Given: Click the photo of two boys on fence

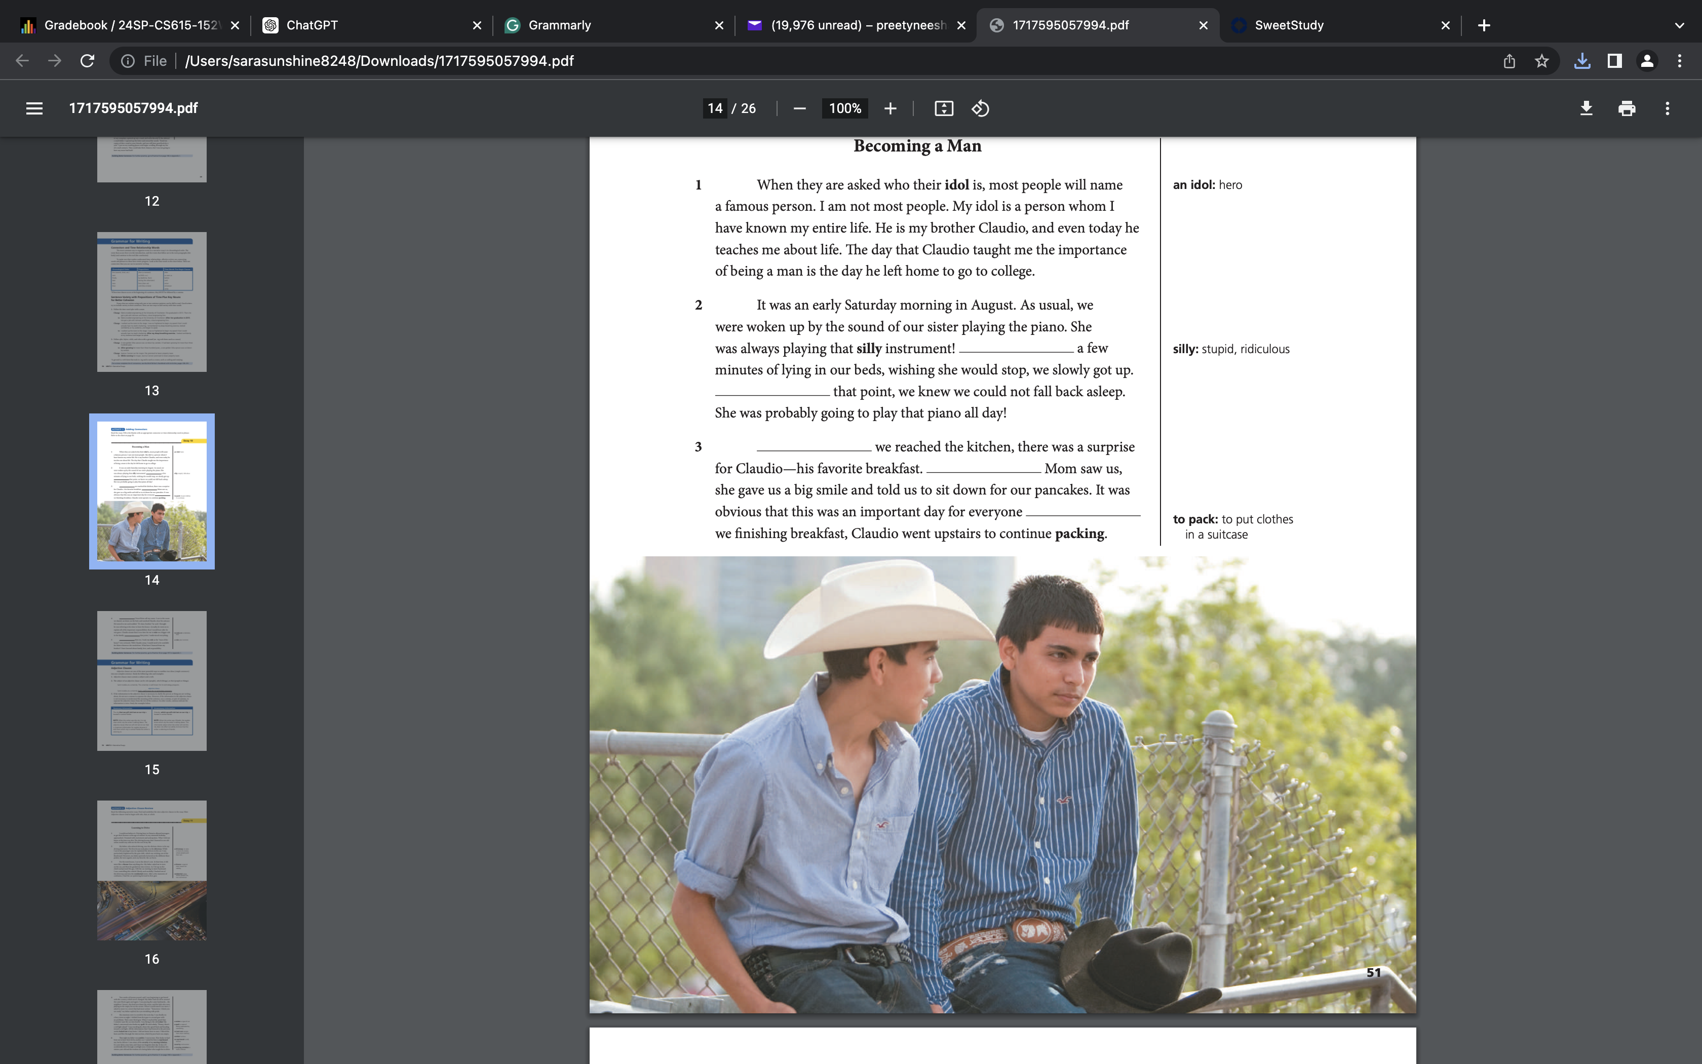Looking at the screenshot, I should (1002, 785).
